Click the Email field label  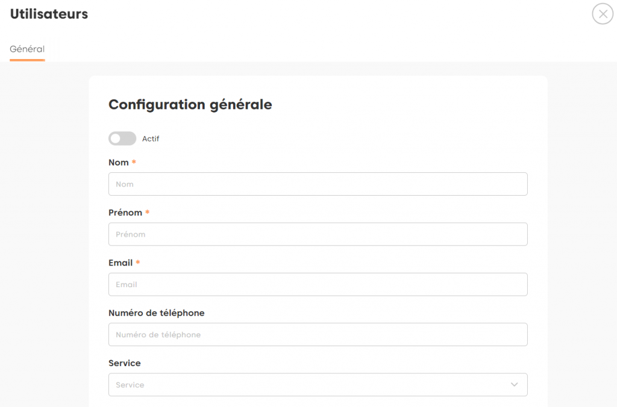point(121,263)
